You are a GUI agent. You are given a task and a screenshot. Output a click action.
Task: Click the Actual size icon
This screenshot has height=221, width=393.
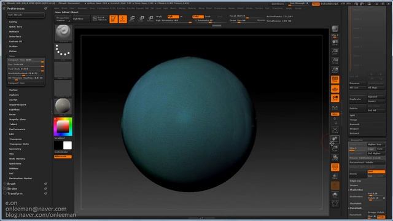click(x=335, y=61)
